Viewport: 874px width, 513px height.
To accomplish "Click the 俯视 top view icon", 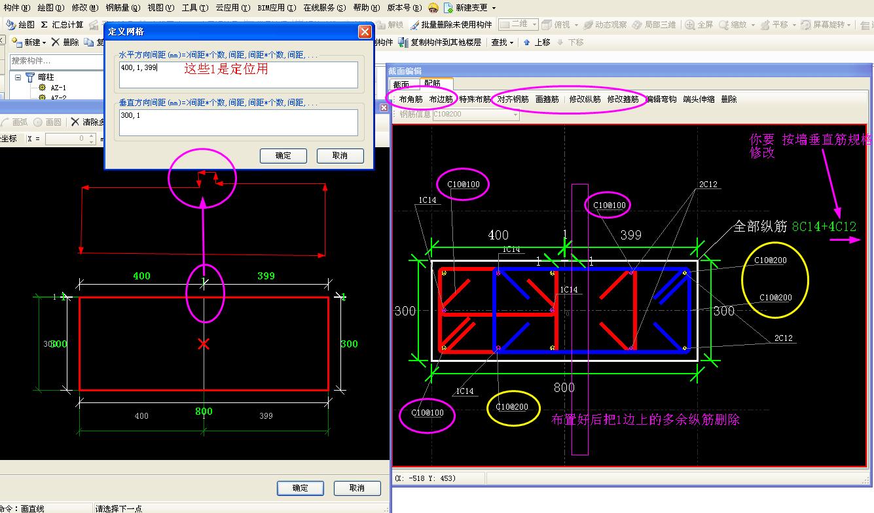I will 547,25.
